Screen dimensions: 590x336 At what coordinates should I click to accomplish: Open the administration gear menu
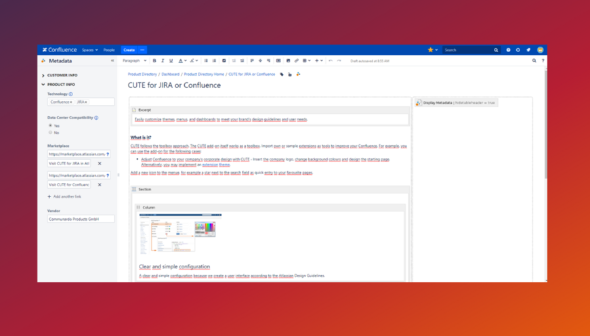point(518,49)
